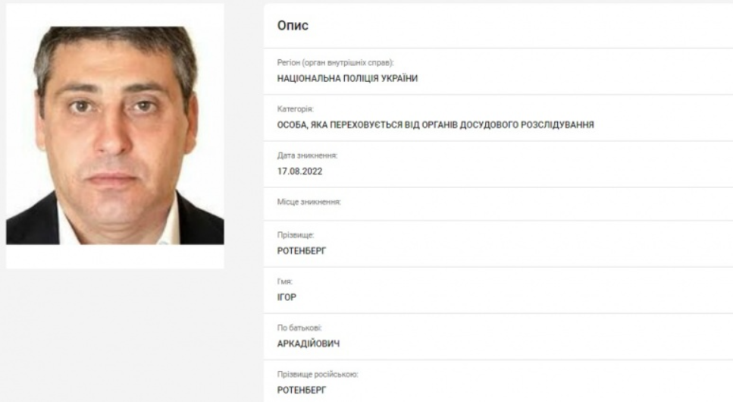Click the "Прізвище" field label
Image resolution: width=733 pixels, height=402 pixels.
click(296, 235)
